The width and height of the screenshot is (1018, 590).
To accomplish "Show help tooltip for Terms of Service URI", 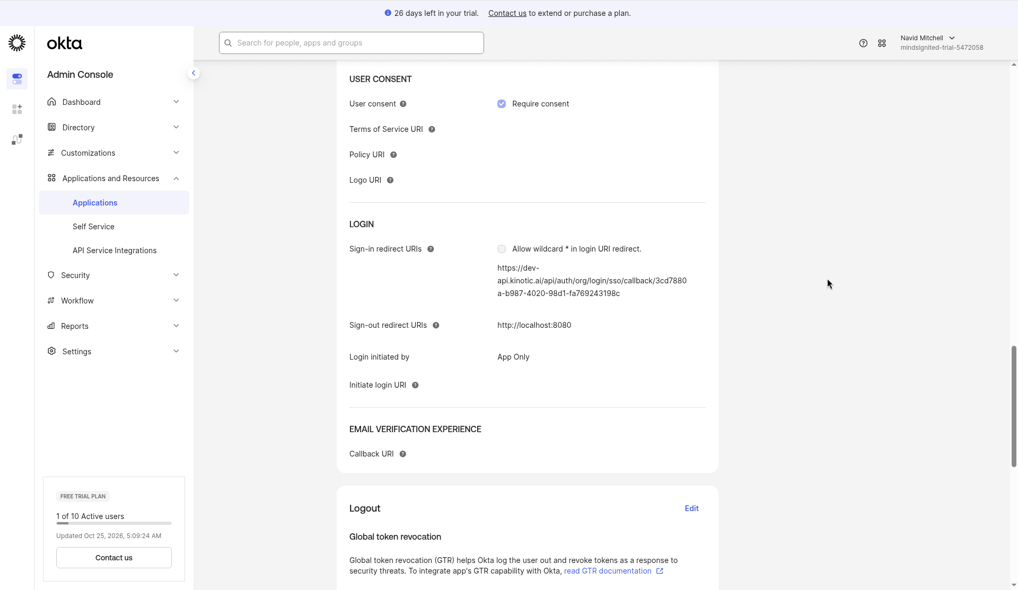I will pos(432,129).
